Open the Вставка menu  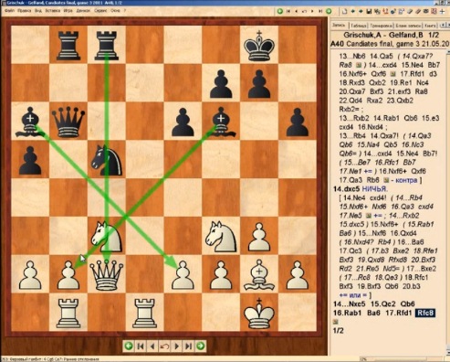coord(53,10)
